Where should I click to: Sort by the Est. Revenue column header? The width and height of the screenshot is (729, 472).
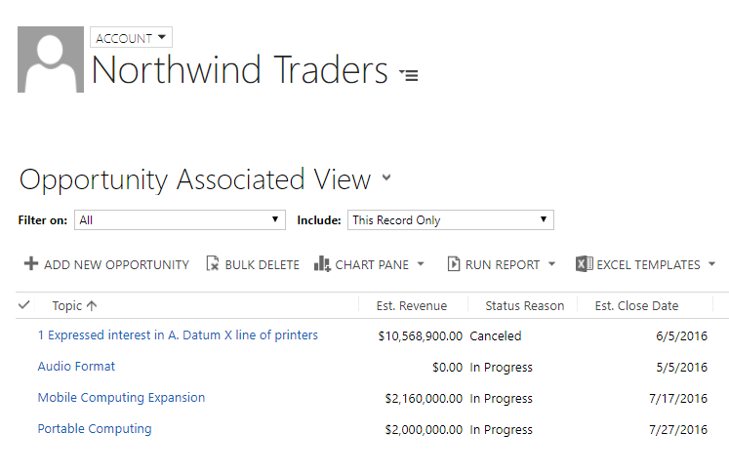(412, 305)
